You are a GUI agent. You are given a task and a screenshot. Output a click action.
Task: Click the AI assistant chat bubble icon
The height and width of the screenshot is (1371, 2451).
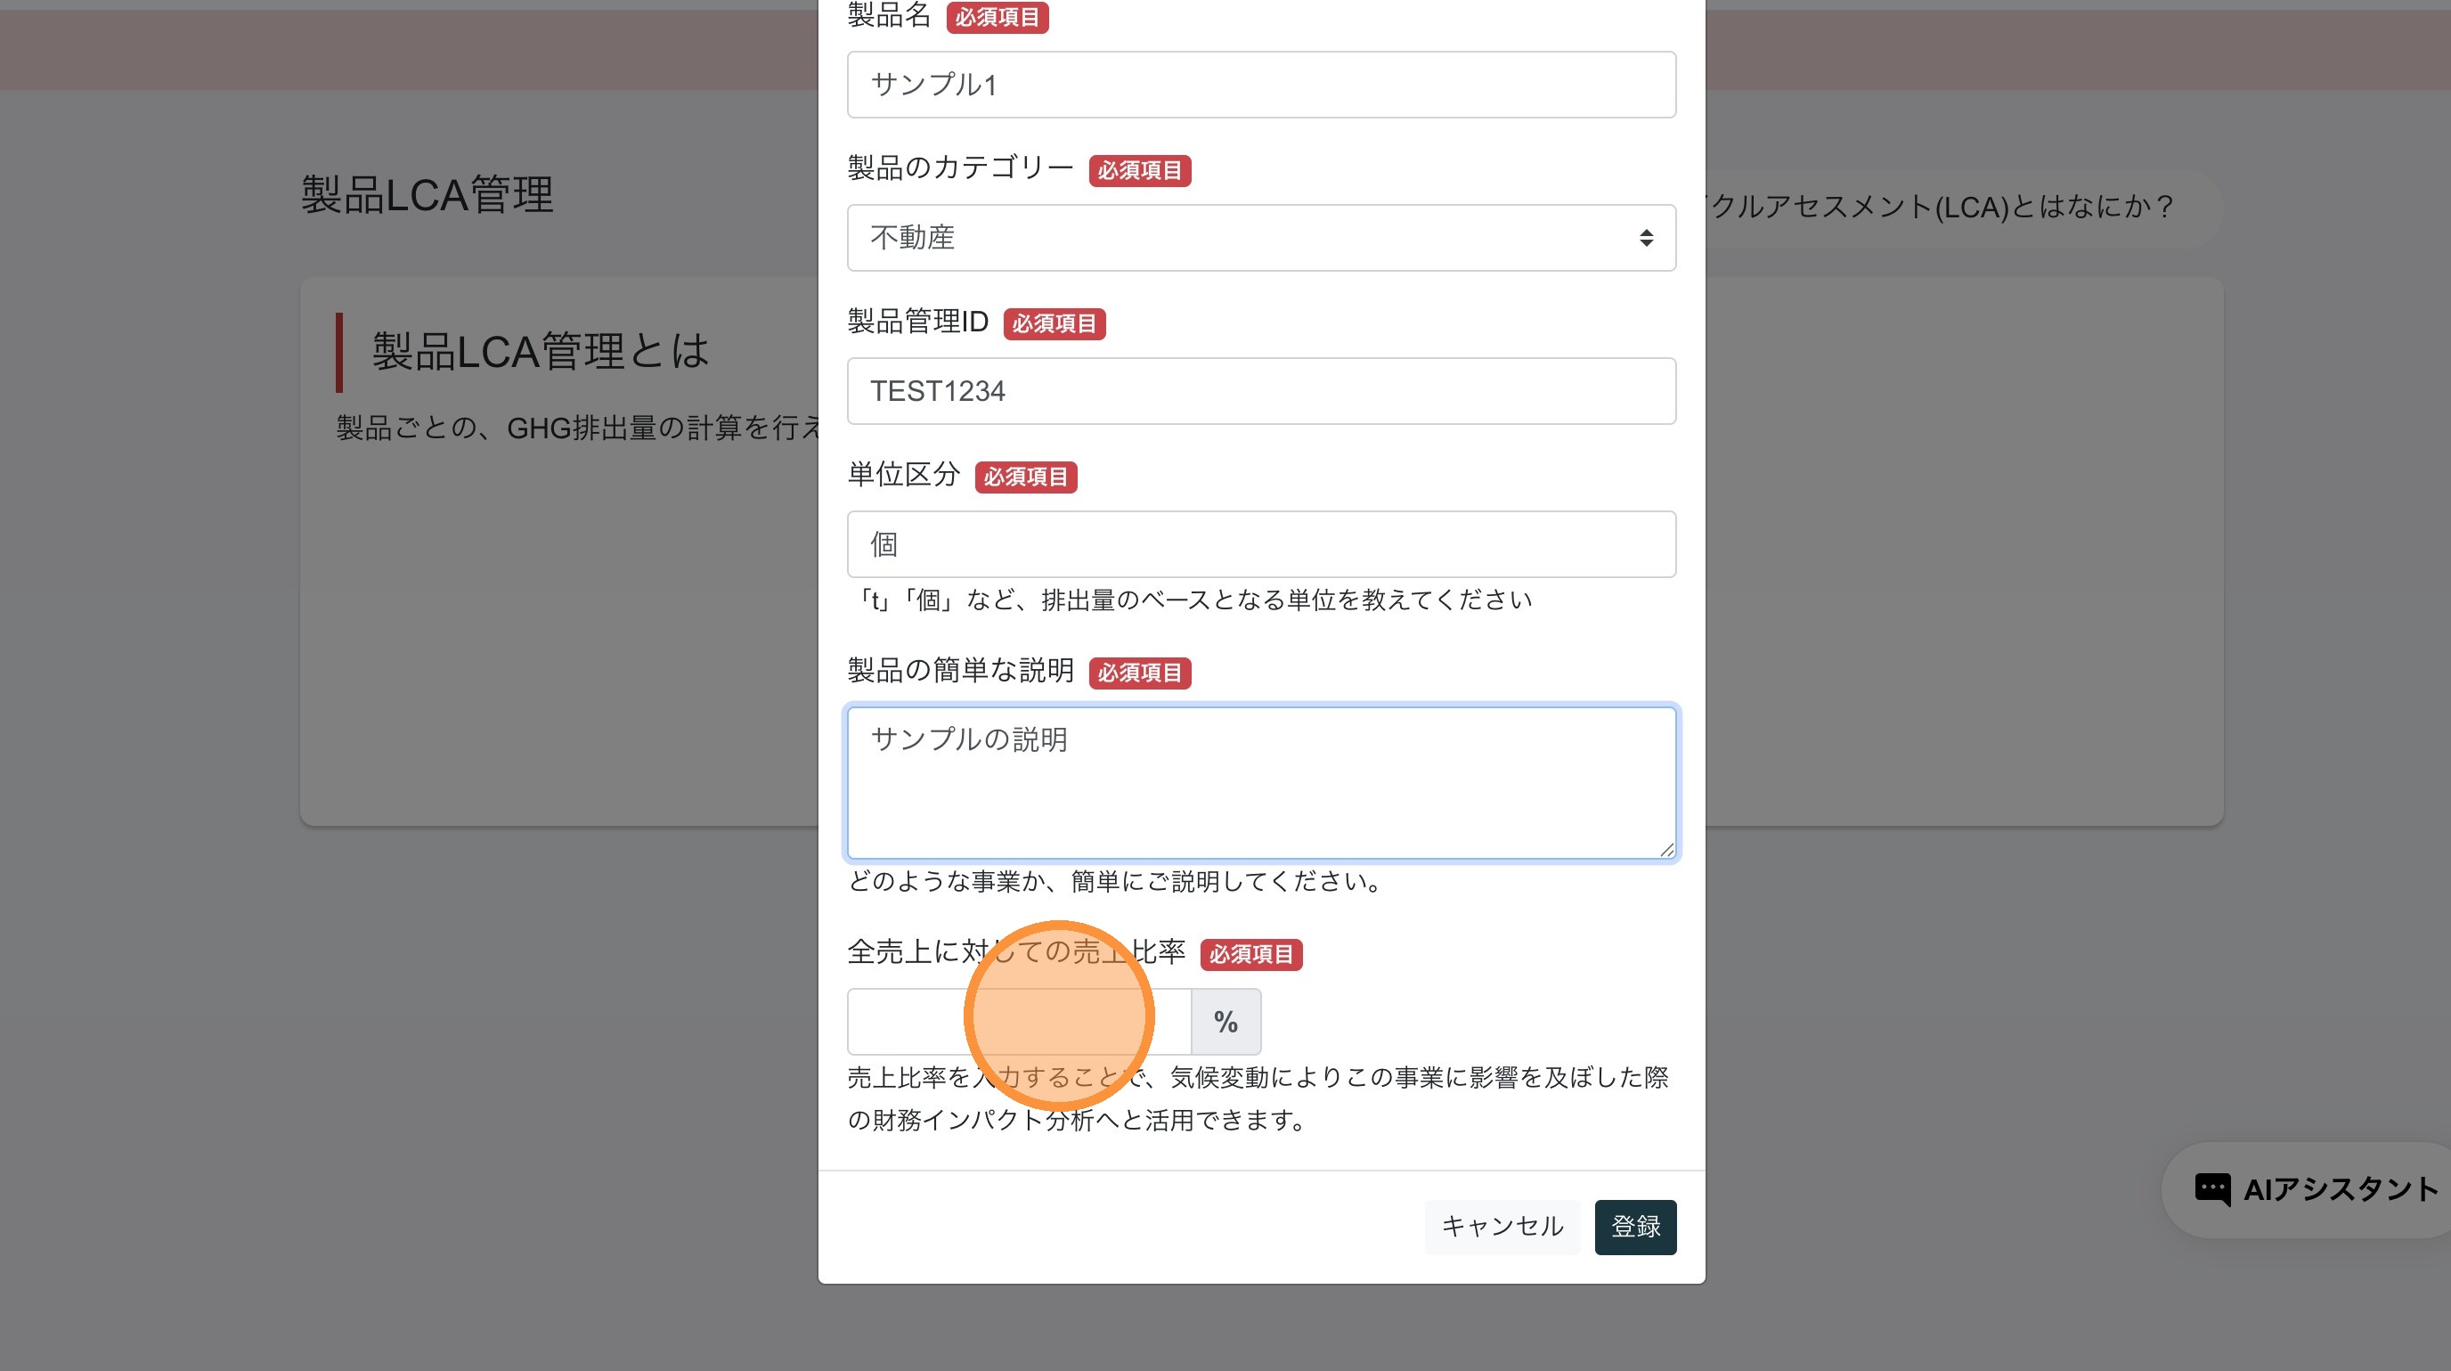click(x=2211, y=1188)
